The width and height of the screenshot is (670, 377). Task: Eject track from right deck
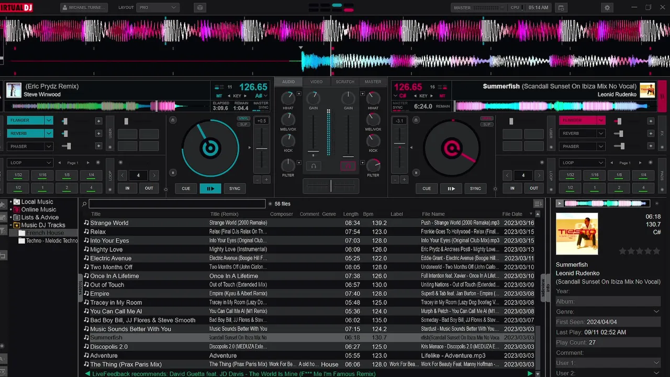(416, 120)
